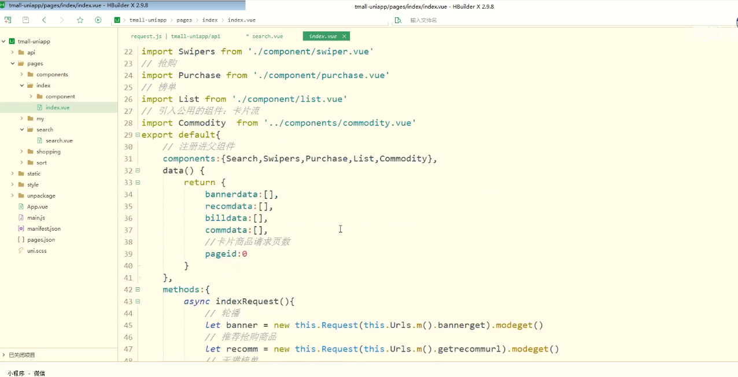Click the file search icon beside input box
Viewport: 738px width, 377px height.
point(397,20)
